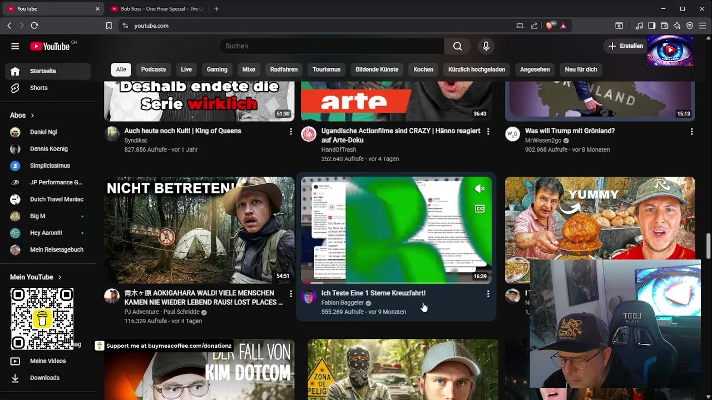Open the Brave Leo AI sparkle icon
The width and height of the screenshot is (712, 400).
pyautogui.click(x=677, y=26)
